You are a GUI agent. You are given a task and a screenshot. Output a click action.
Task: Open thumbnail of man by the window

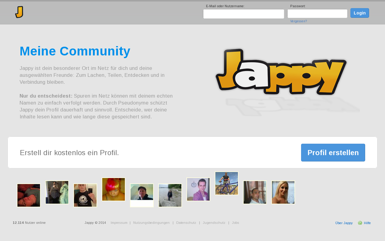point(255,192)
